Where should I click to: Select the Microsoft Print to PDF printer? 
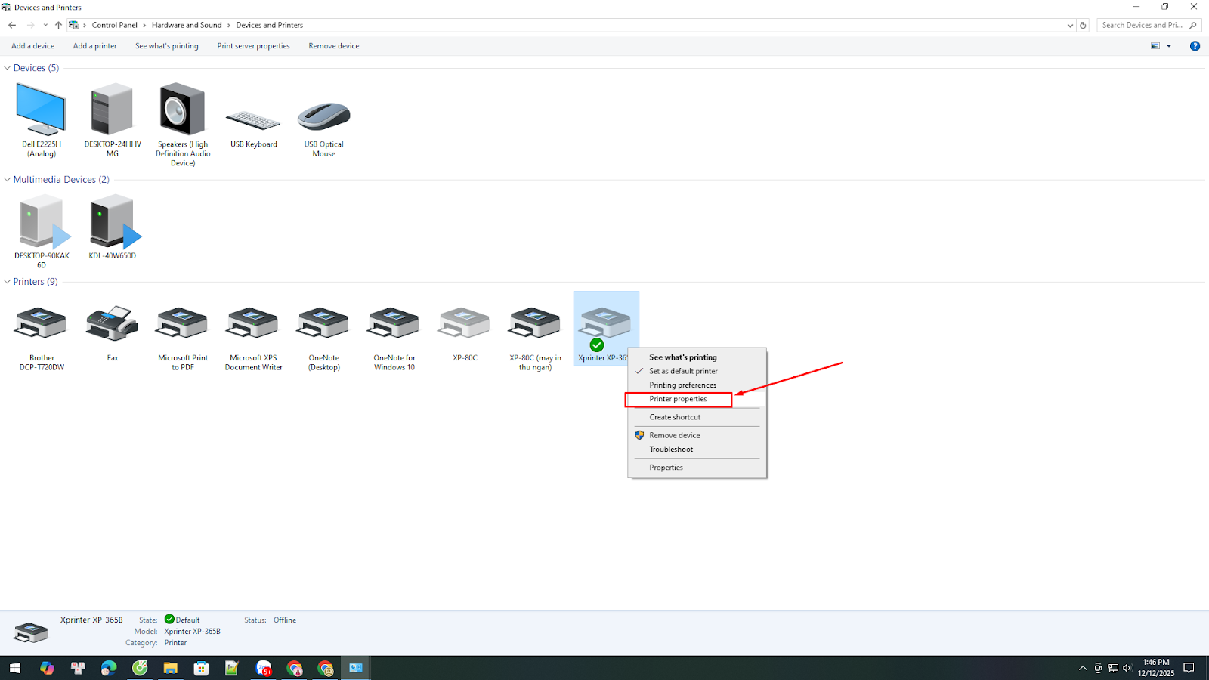click(x=182, y=323)
